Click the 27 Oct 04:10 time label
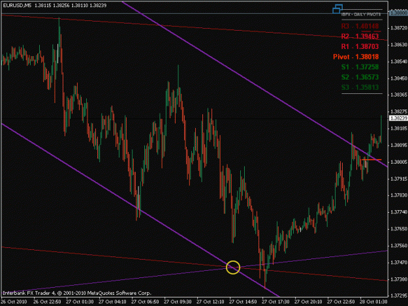 112,302
